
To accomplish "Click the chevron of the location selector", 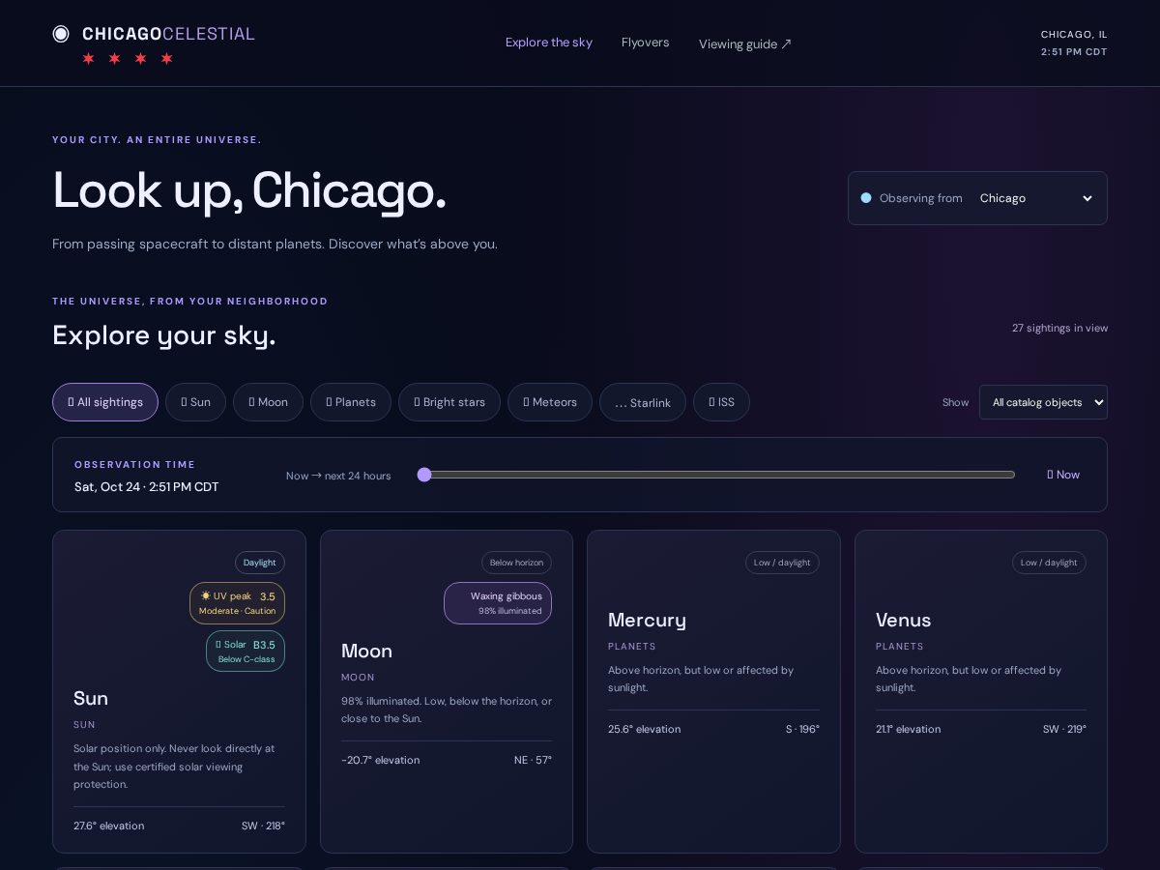I will click(1087, 198).
